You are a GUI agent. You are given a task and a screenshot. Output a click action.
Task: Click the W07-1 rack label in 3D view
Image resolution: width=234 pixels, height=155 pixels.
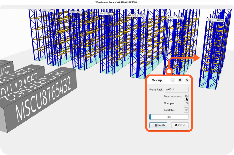[211, 20]
